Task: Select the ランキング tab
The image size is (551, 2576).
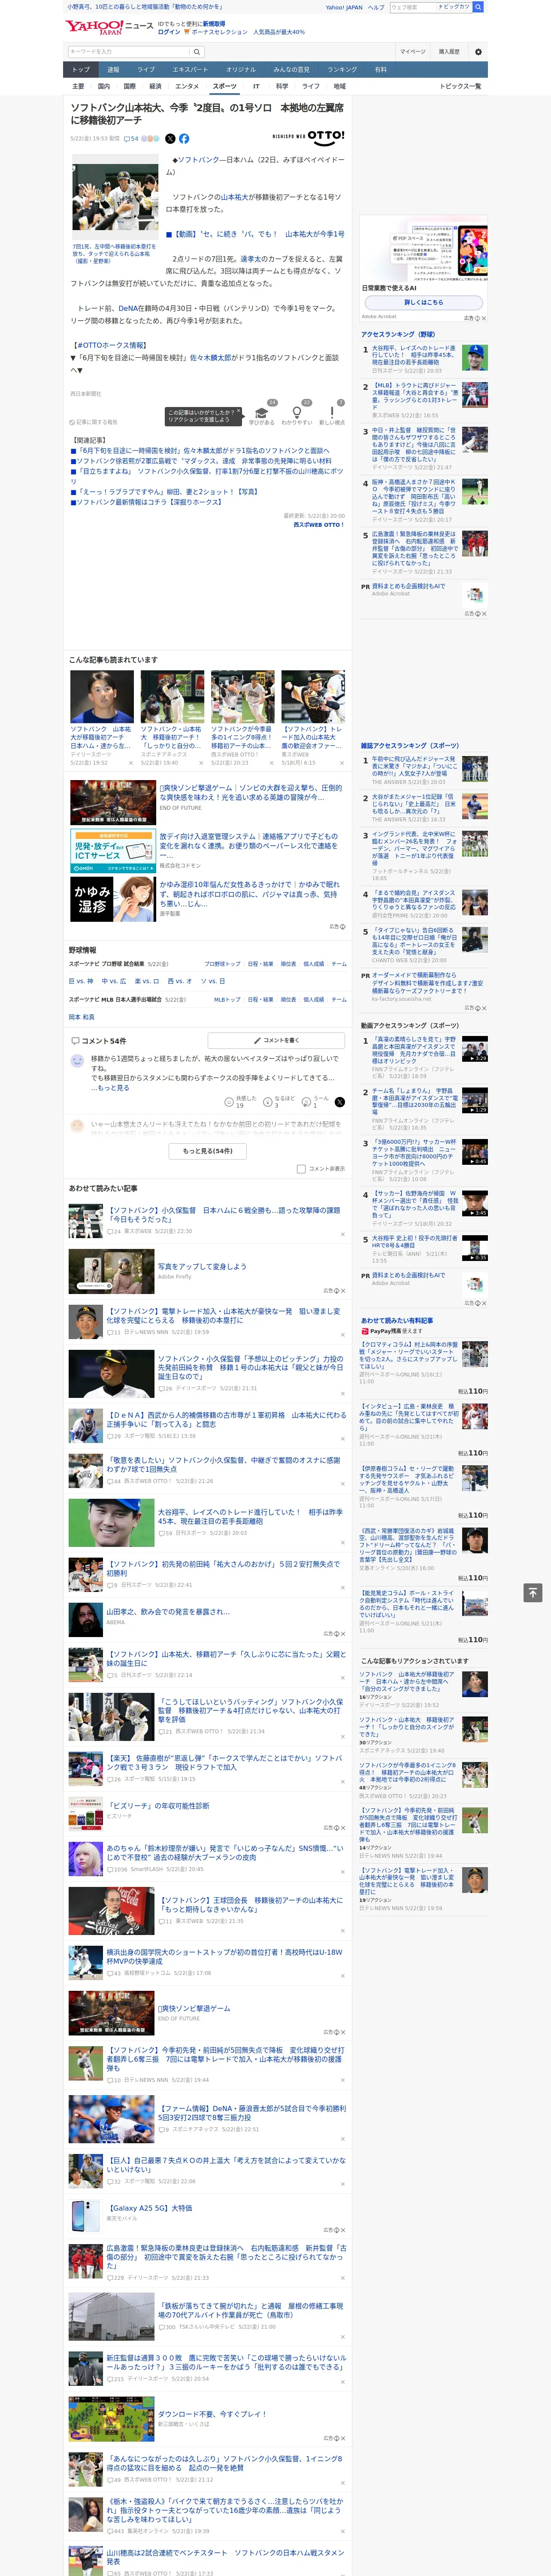Action: (342, 70)
